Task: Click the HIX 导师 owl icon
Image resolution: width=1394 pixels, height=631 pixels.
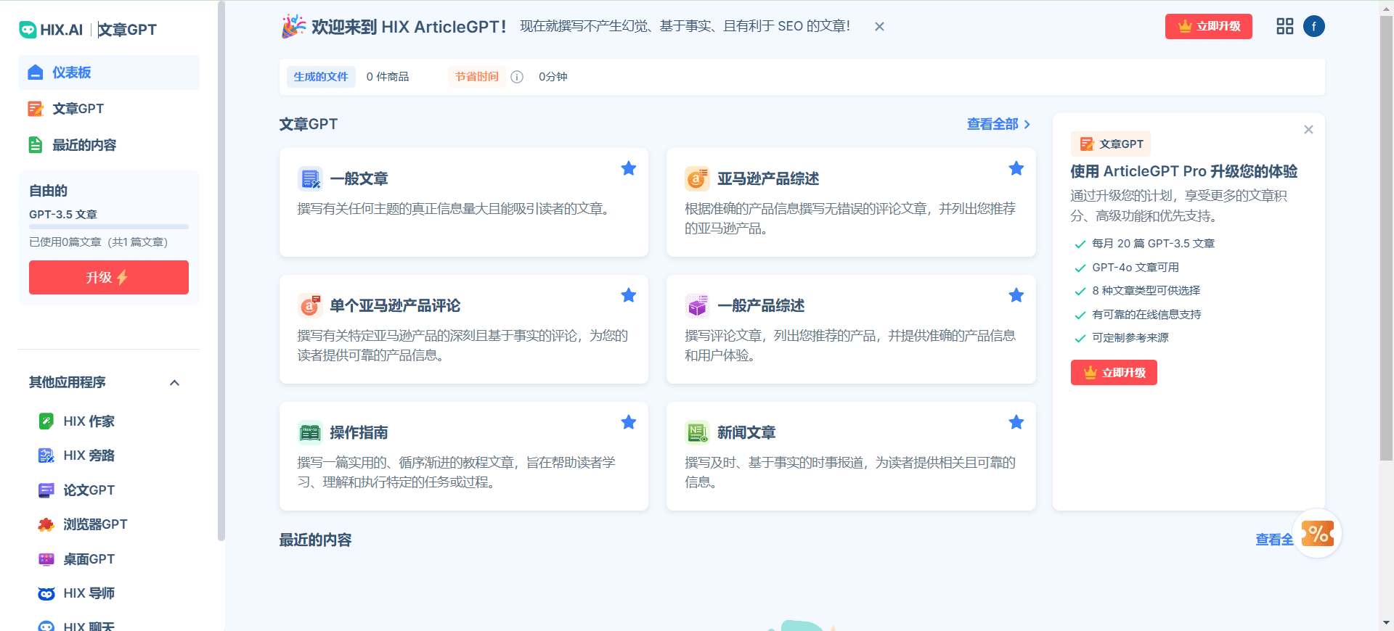Action: click(x=46, y=593)
